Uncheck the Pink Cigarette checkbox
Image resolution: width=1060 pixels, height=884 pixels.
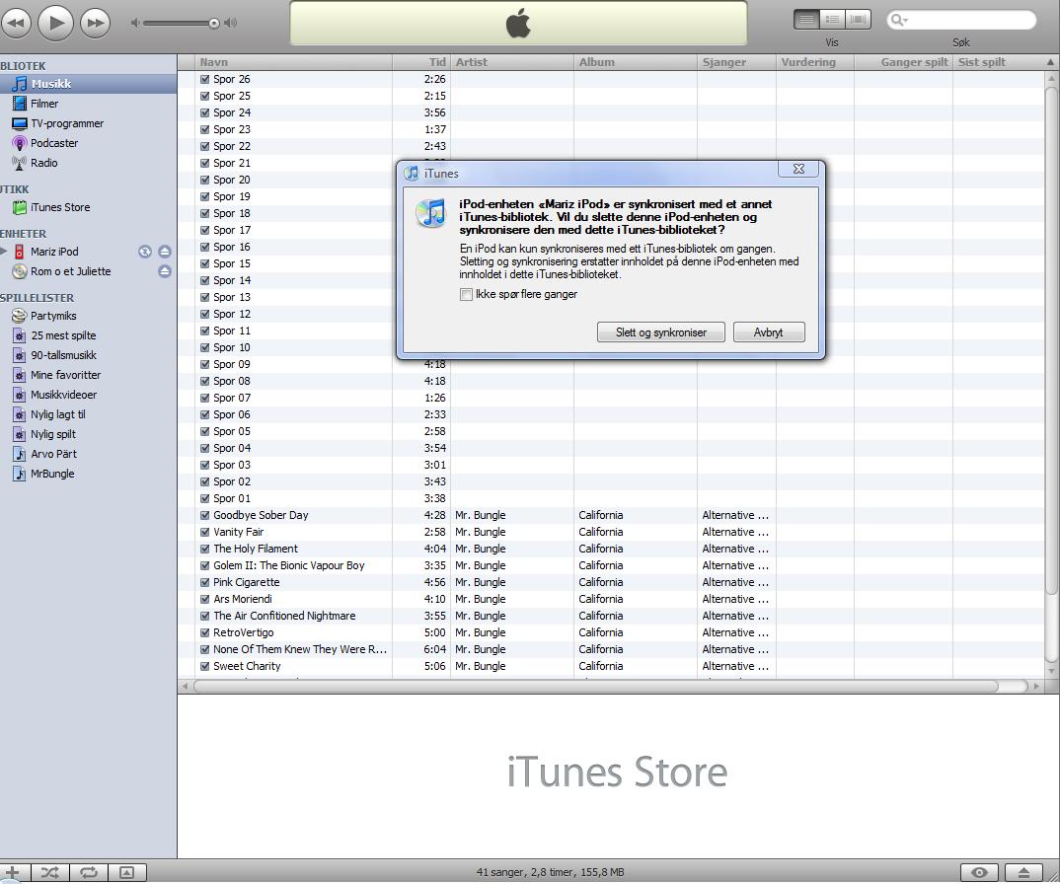point(205,582)
